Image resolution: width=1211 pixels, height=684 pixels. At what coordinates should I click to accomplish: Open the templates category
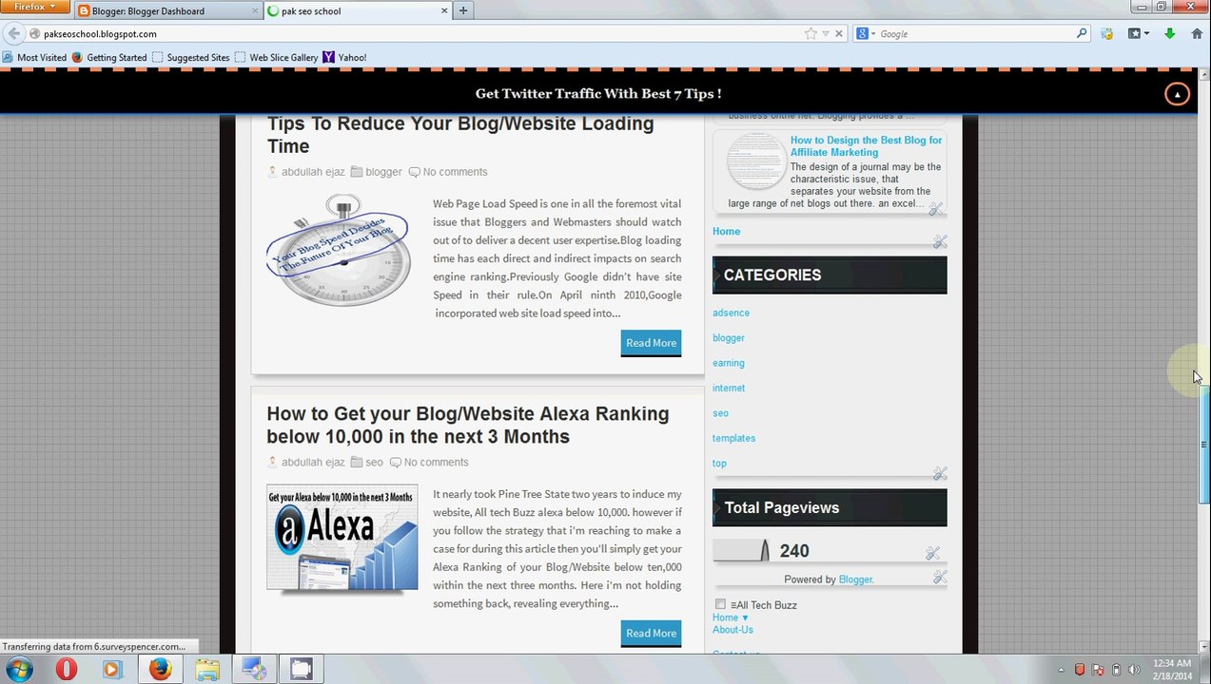click(x=733, y=438)
